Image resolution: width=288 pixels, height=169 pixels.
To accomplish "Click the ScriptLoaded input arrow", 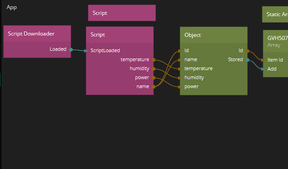I will [x=86, y=51].
